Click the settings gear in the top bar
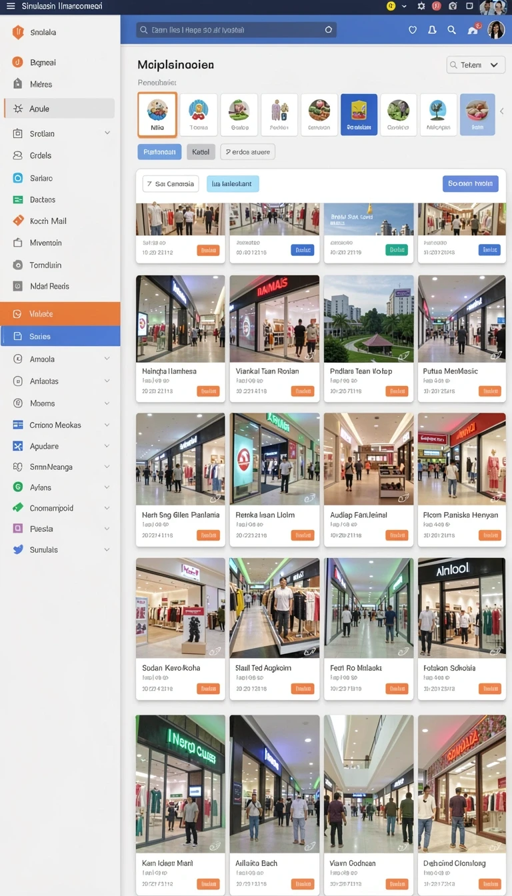Screen dimensions: 512x896 421,6
